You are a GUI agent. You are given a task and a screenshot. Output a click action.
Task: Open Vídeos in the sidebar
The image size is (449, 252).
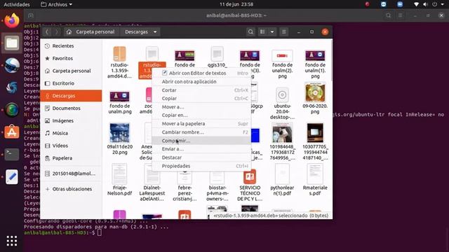(71, 146)
